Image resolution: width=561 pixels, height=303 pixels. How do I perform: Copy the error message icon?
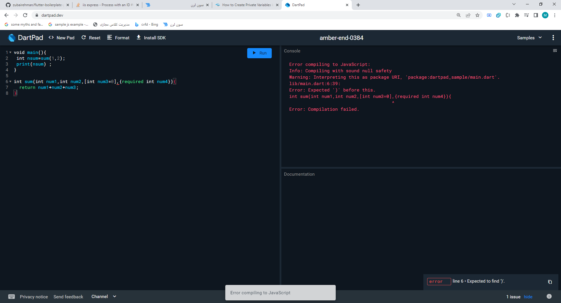(x=550, y=282)
